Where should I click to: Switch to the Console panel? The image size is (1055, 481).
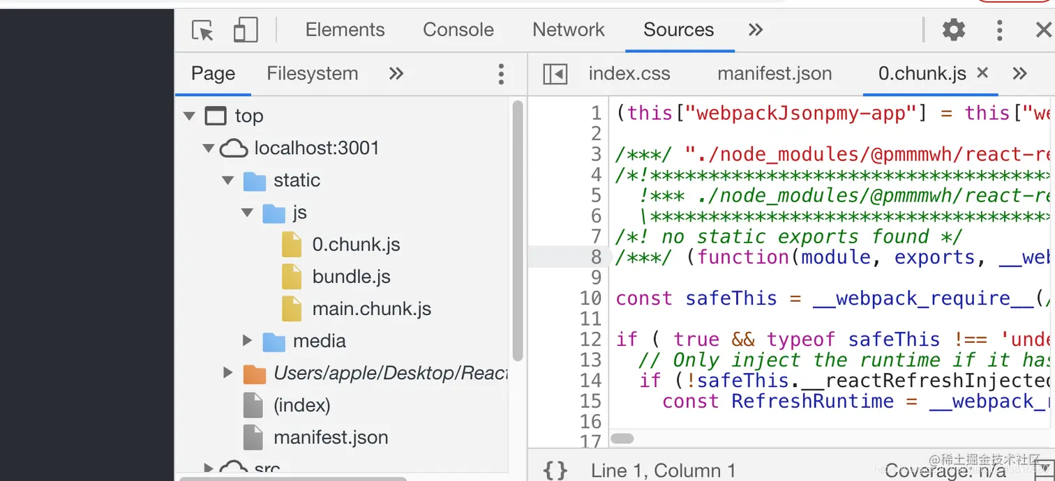458,30
